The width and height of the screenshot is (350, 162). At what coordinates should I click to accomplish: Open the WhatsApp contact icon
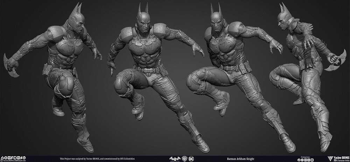[309, 160]
